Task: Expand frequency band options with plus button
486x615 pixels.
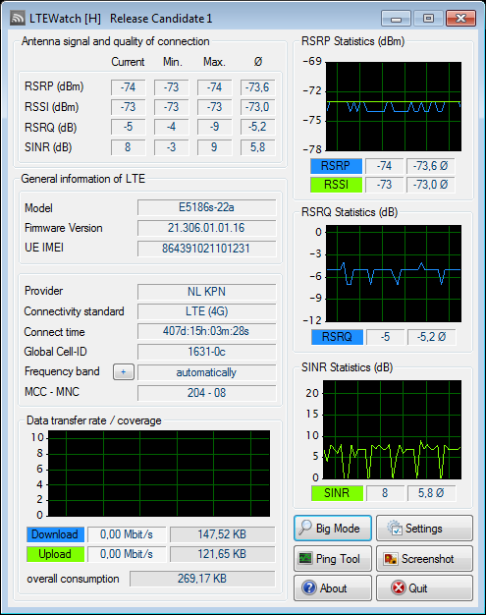Action: click(x=124, y=371)
